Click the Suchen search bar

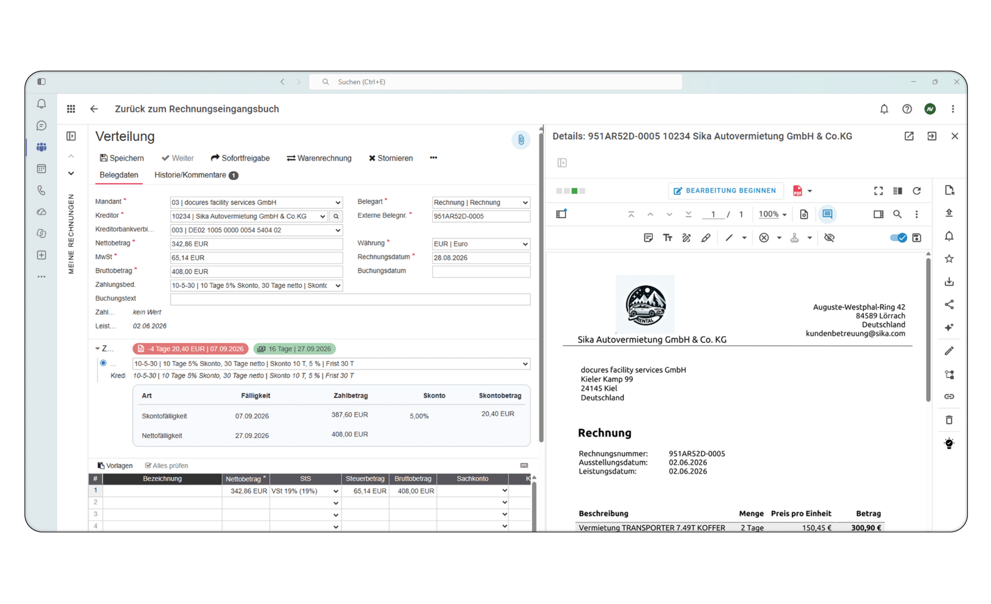495,82
